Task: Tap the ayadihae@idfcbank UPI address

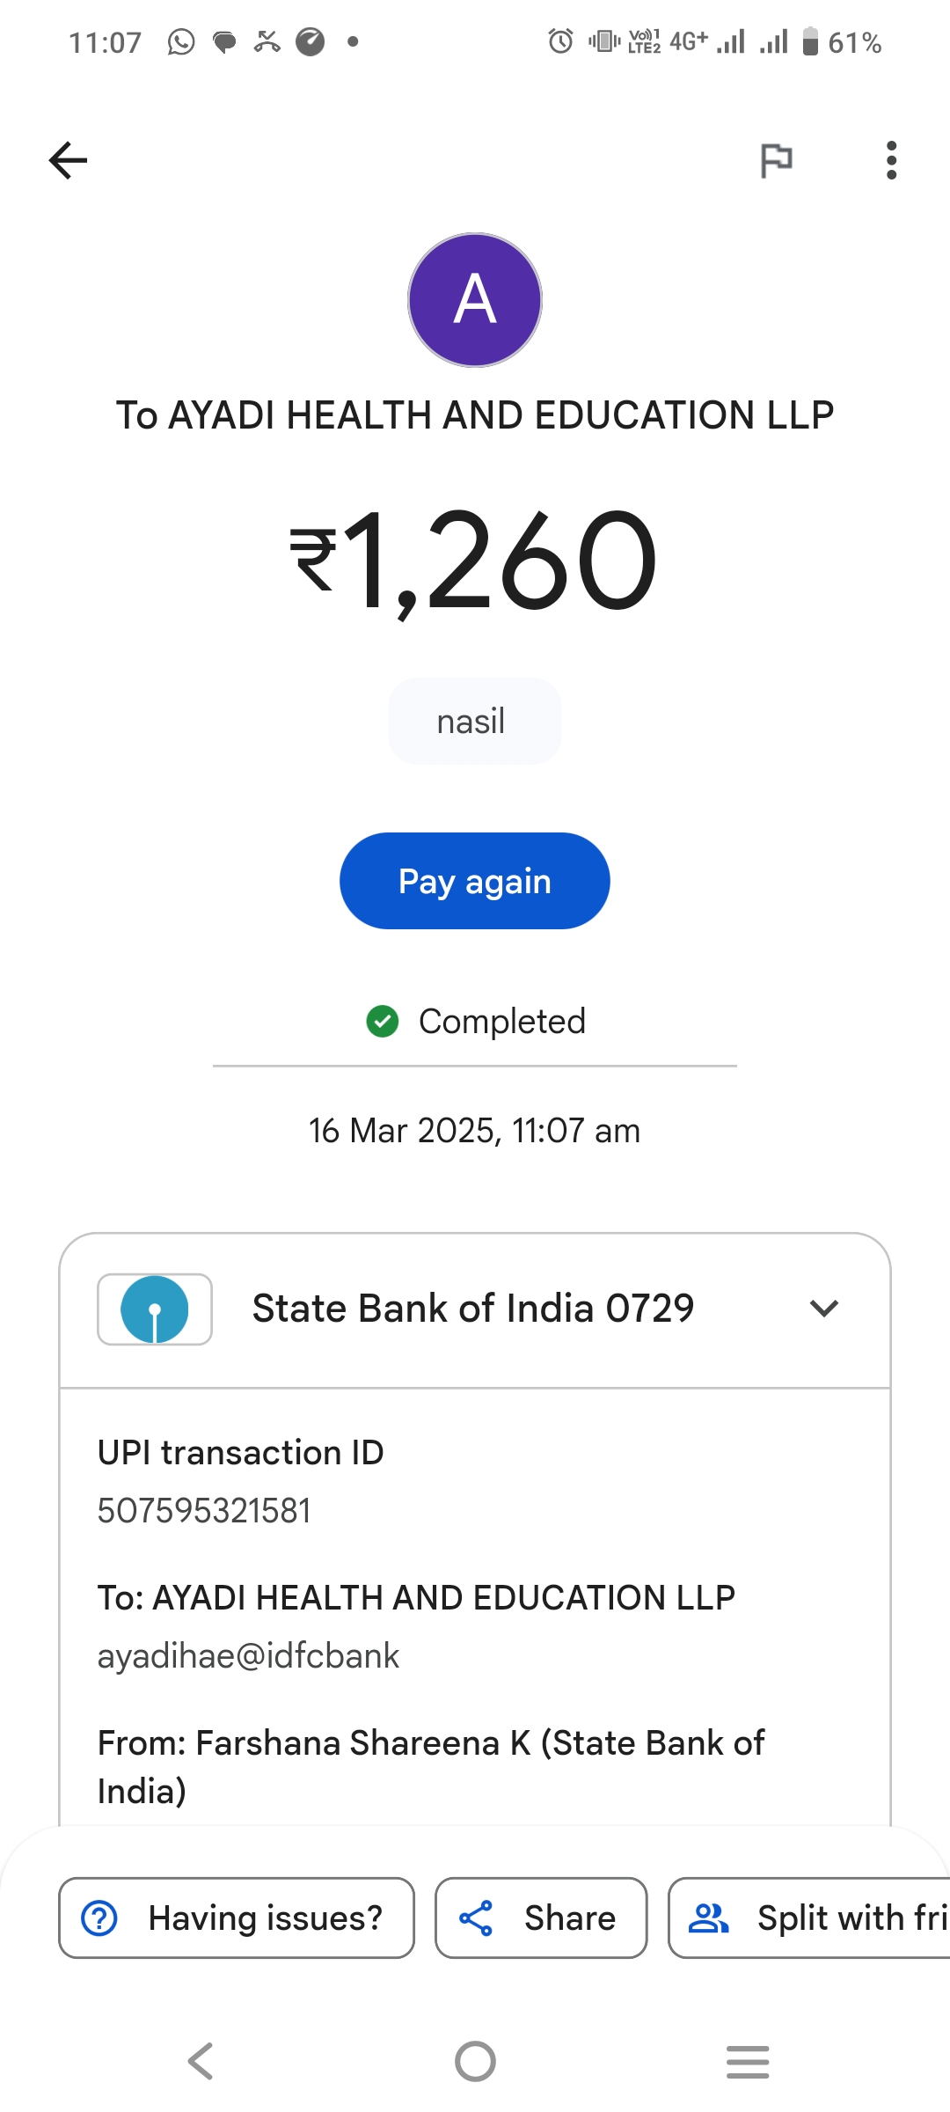Action: coord(248,1656)
